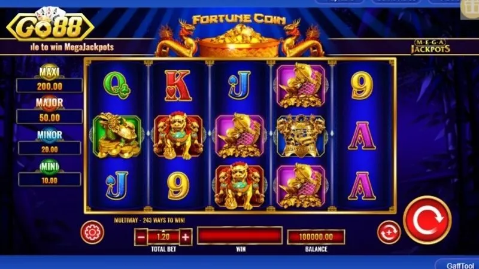Spin the reels with the big red button
The image size is (479, 269).
pos(427,220)
